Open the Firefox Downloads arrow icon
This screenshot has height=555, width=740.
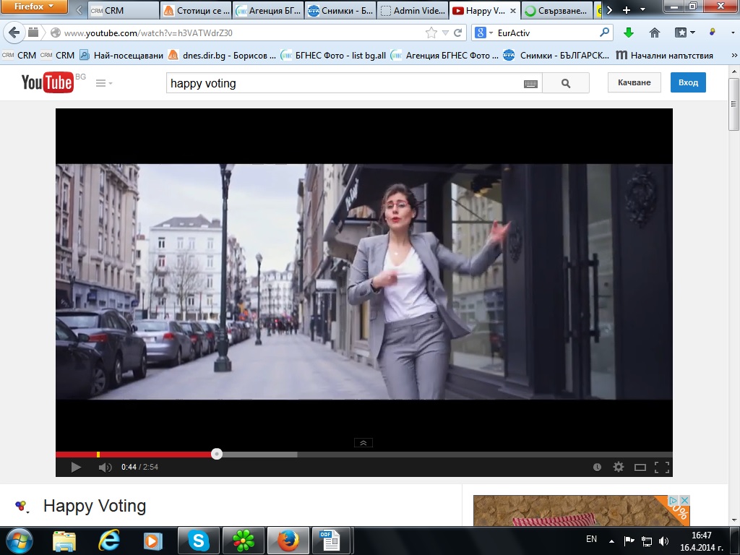[629, 33]
